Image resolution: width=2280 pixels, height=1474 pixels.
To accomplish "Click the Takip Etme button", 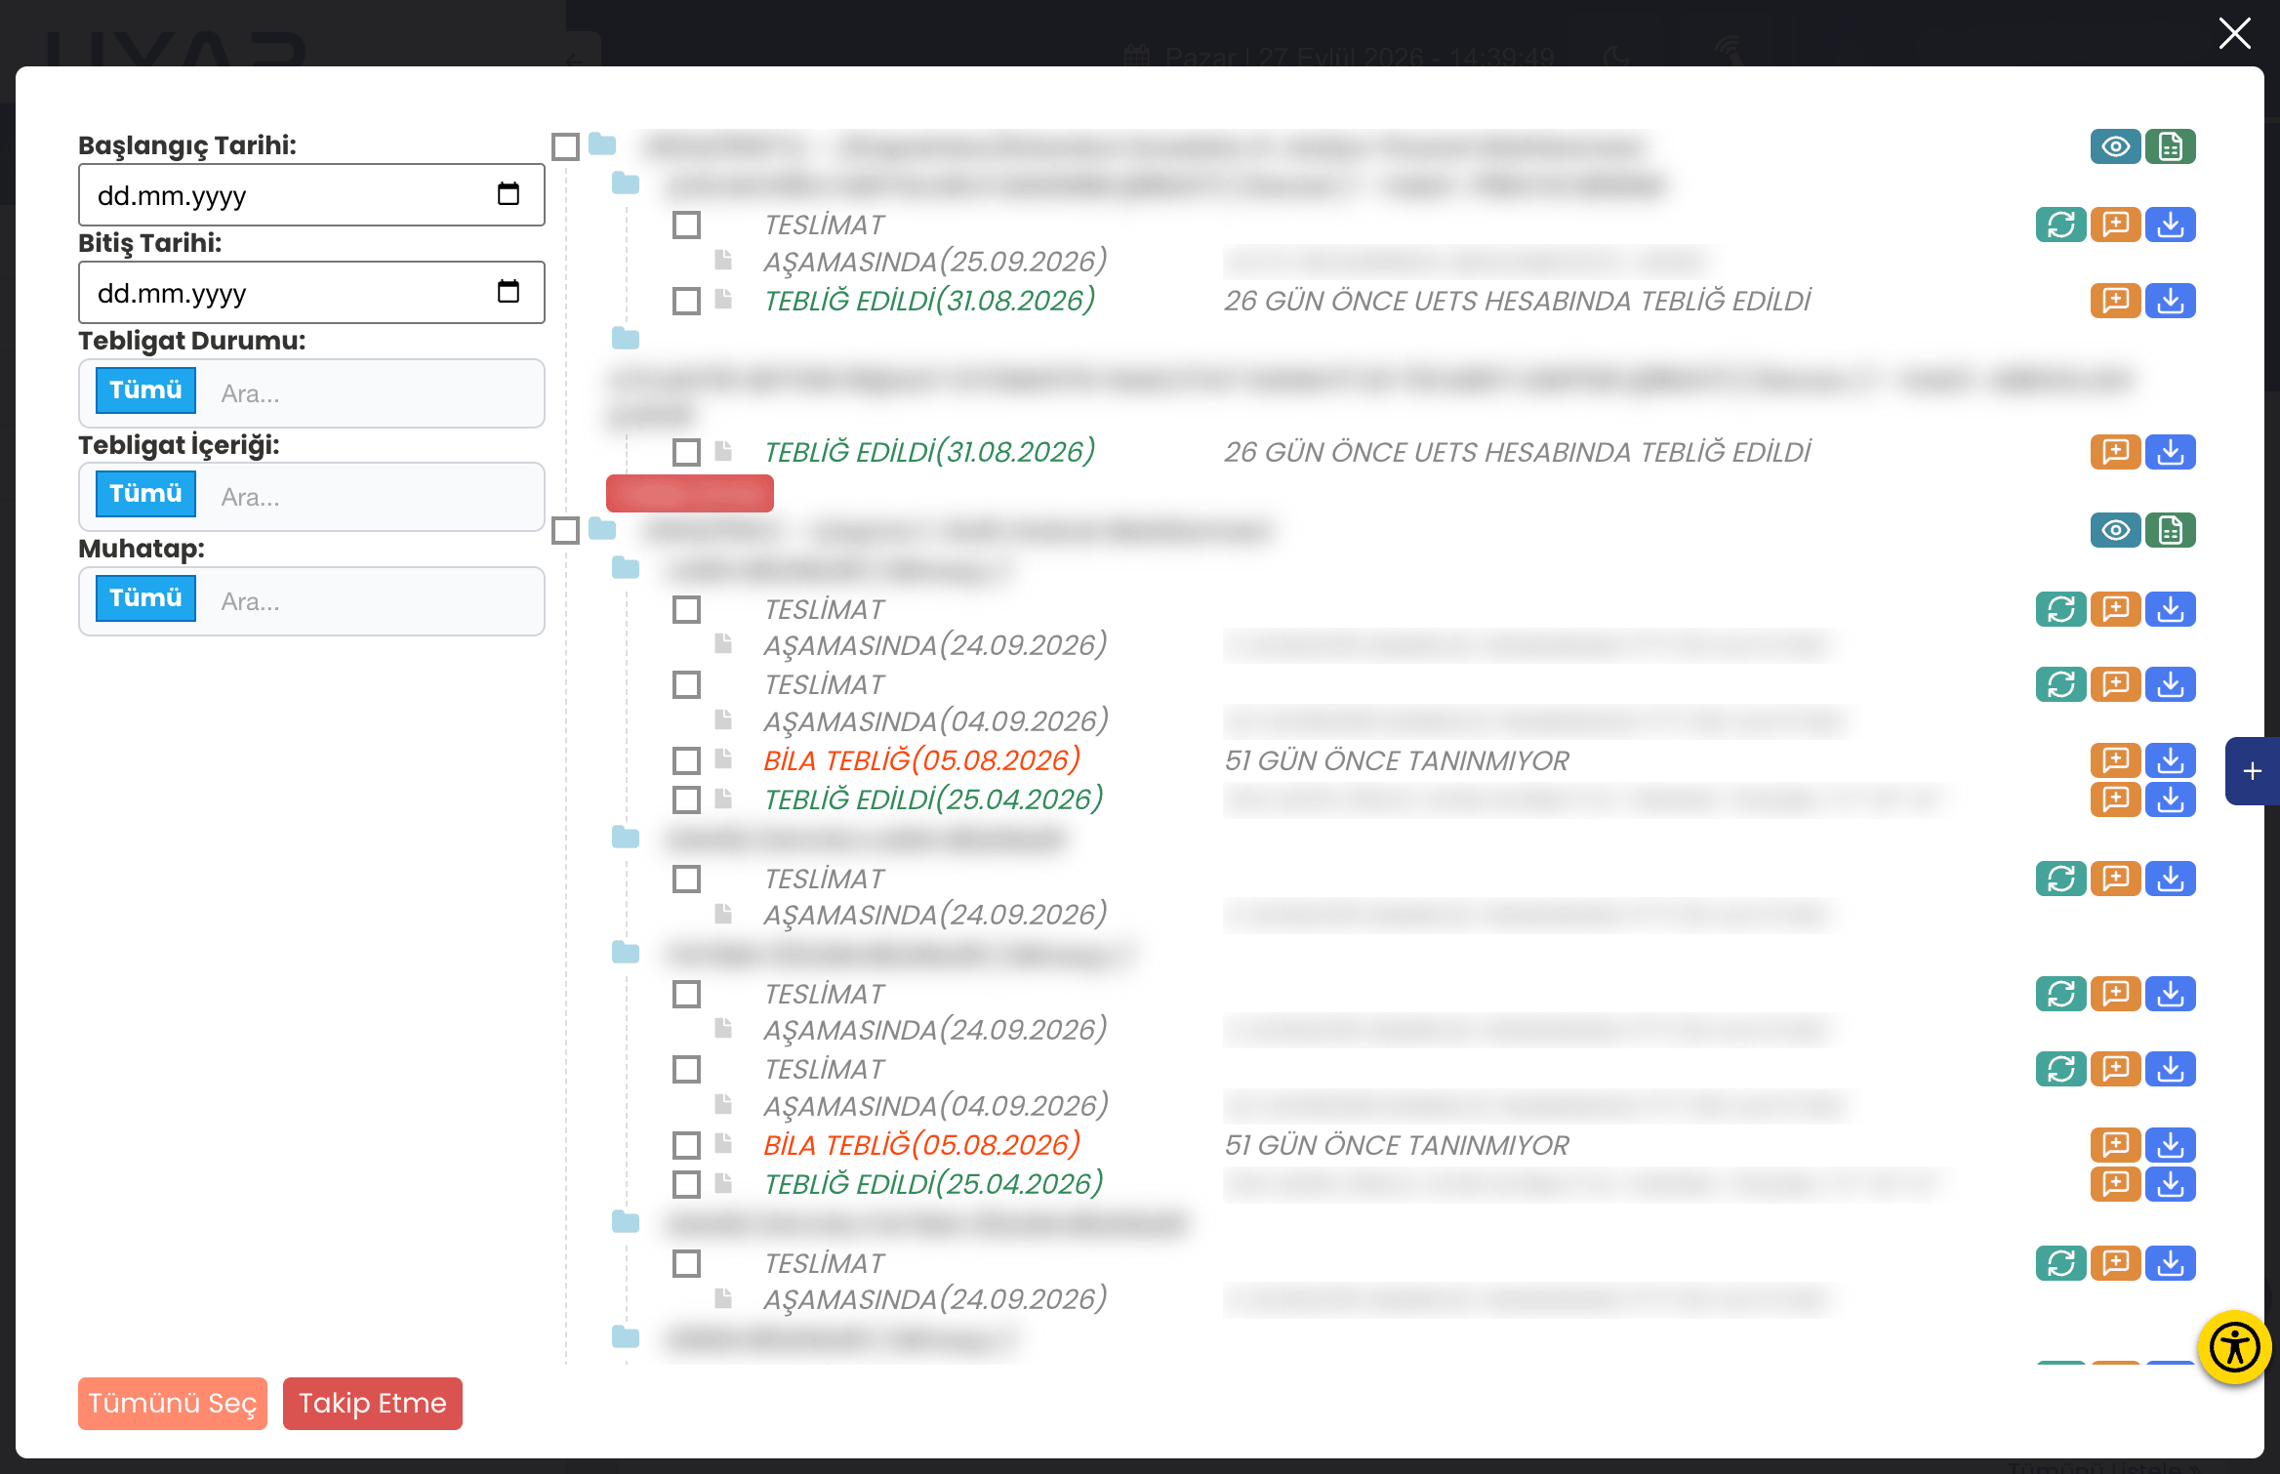I will [x=373, y=1404].
